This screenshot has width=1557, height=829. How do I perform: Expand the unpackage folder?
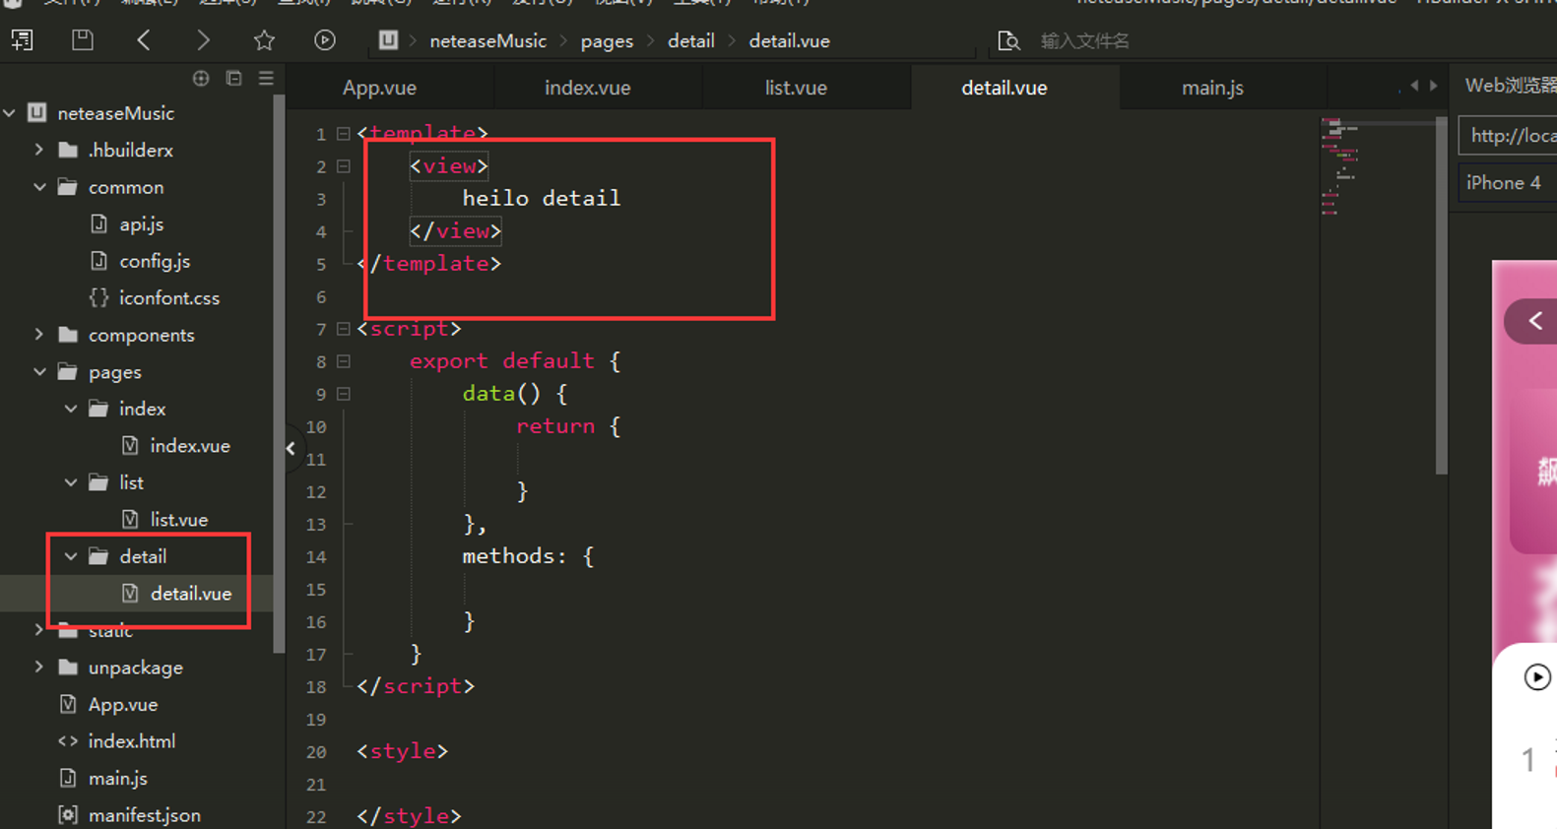[39, 668]
